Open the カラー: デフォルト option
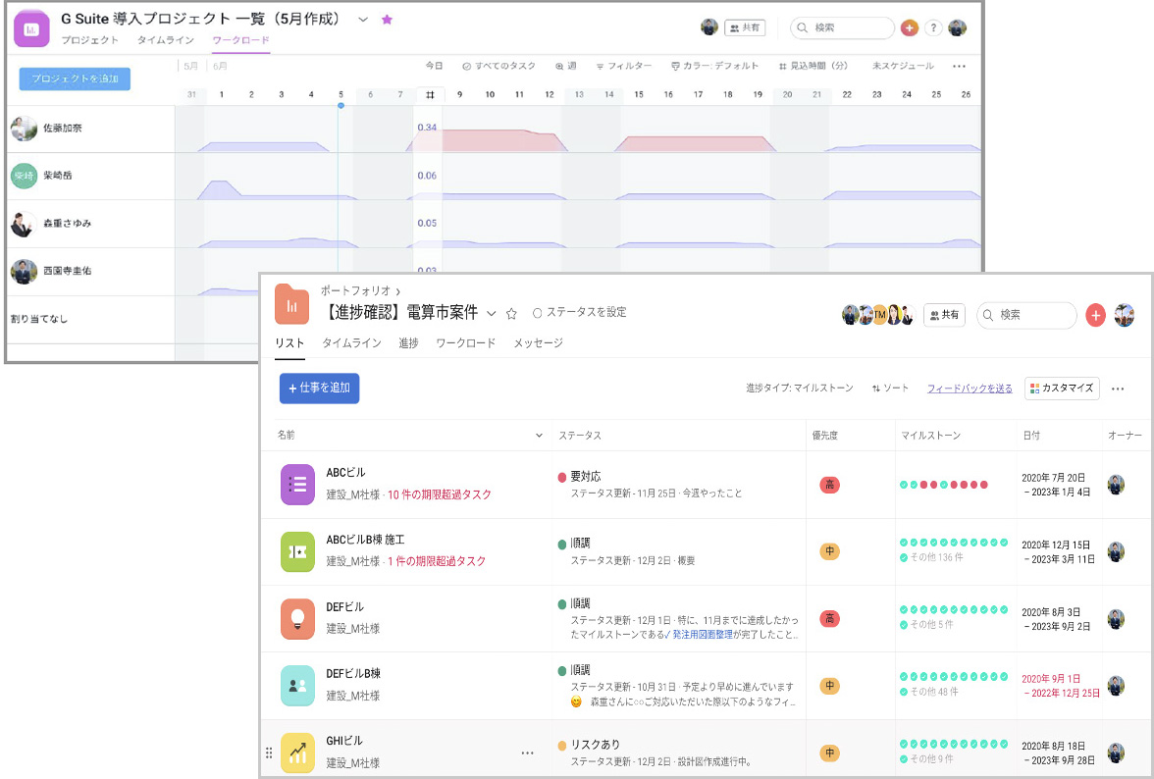The image size is (1154, 779). (714, 66)
